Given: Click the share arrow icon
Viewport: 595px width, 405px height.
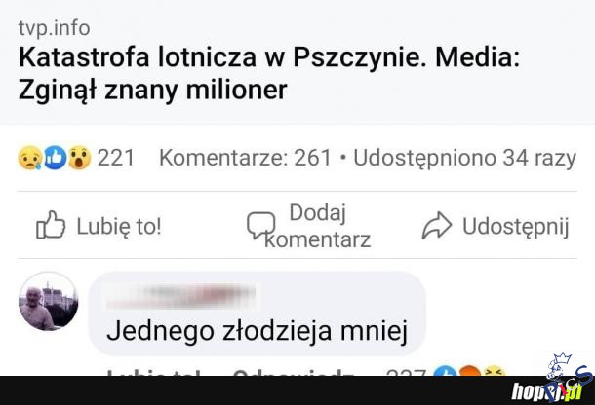Looking at the screenshot, I should point(437,226).
